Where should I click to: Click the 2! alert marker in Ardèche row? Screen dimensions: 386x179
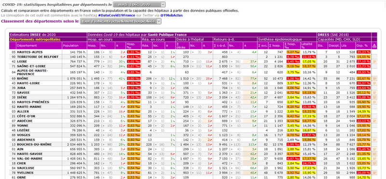tap(374, 121)
